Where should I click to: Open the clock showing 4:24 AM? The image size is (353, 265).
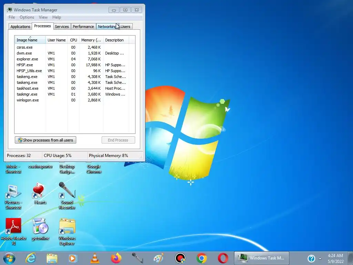[335, 258]
